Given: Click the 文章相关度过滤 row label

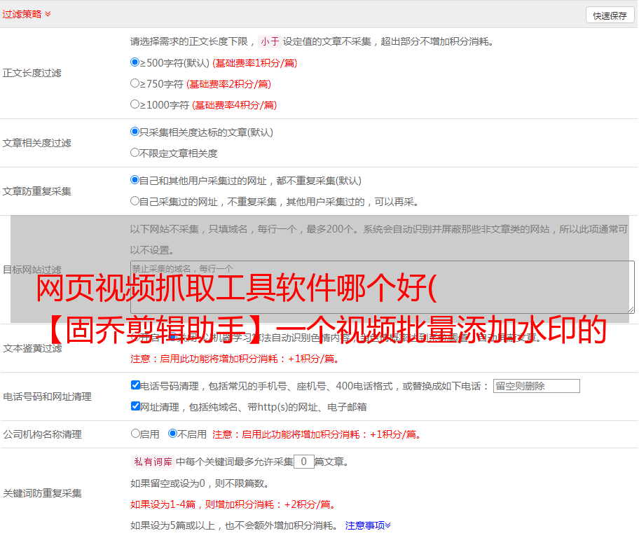Looking at the screenshot, I should pyautogui.click(x=37, y=143).
